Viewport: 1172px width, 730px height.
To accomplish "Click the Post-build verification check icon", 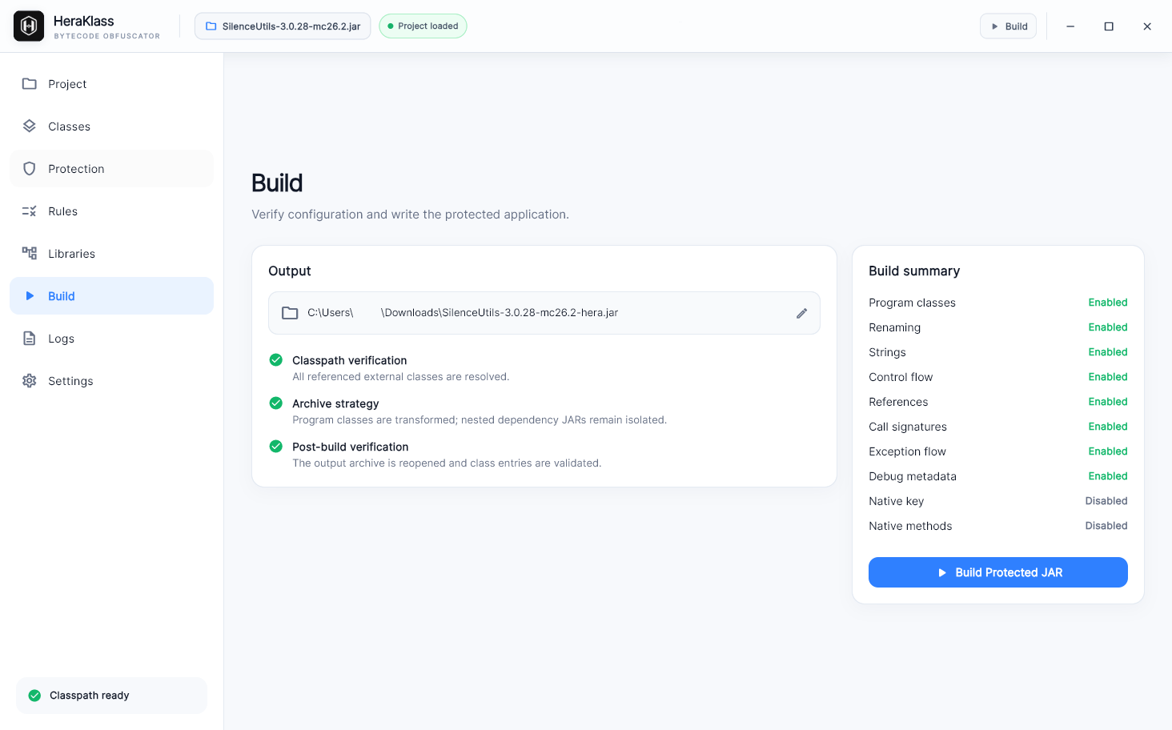I will (276, 446).
